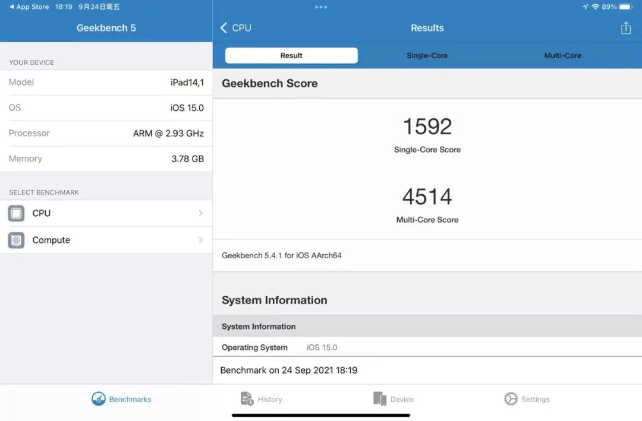
Task: Switch to the Single-Core tab
Action: point(427,55)
